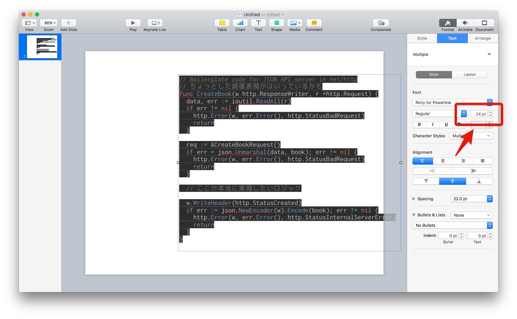The width and height of the screenshot is (517, 319).
Task: Click the Bullet indent 0 pt field
Action: (448, 236)
